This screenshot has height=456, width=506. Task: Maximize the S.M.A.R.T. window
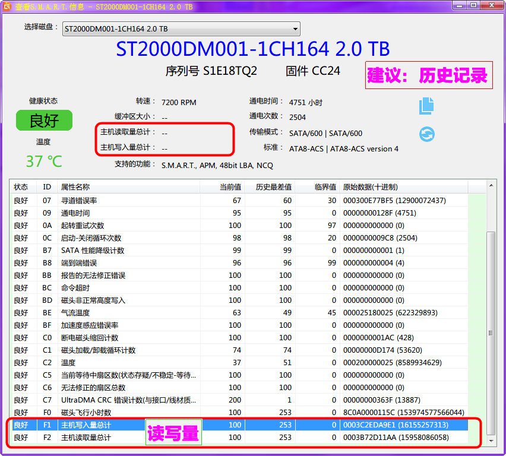click(473, 5)
